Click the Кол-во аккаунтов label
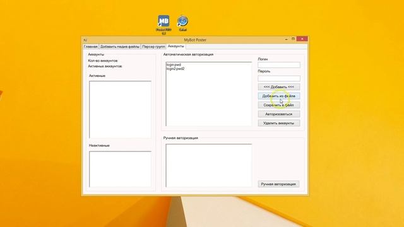This screenshot has width=404, height=227. (x=103, y=61)
